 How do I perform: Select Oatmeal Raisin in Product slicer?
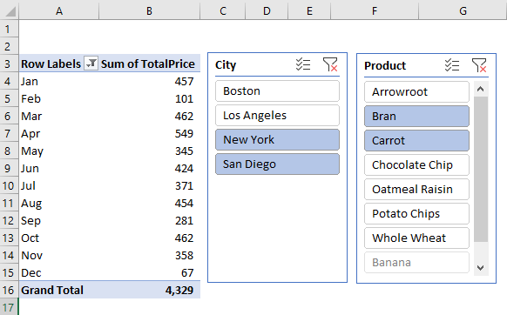(x=416, y=189)
